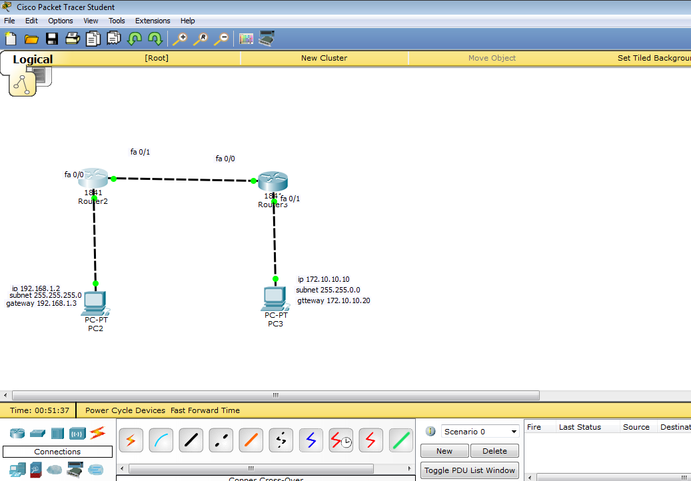Click the 'gateway 192.168.1.3' note label
Screen dimensions: 691x481
pos(41,304)
